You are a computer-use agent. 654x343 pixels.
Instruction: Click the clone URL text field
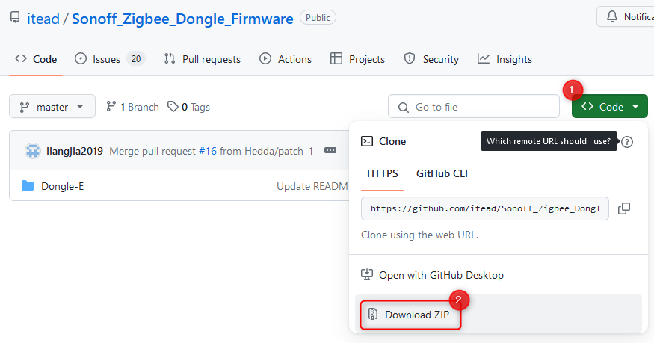coord(484,208)
